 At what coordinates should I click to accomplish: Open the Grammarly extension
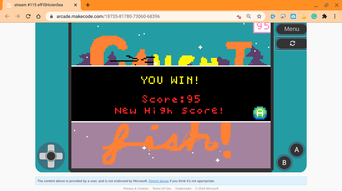(x=314, y=16)
